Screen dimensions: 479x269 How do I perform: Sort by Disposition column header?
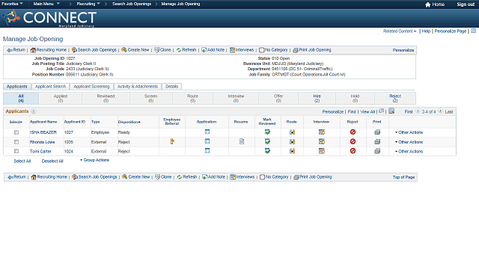pos(129,122)
